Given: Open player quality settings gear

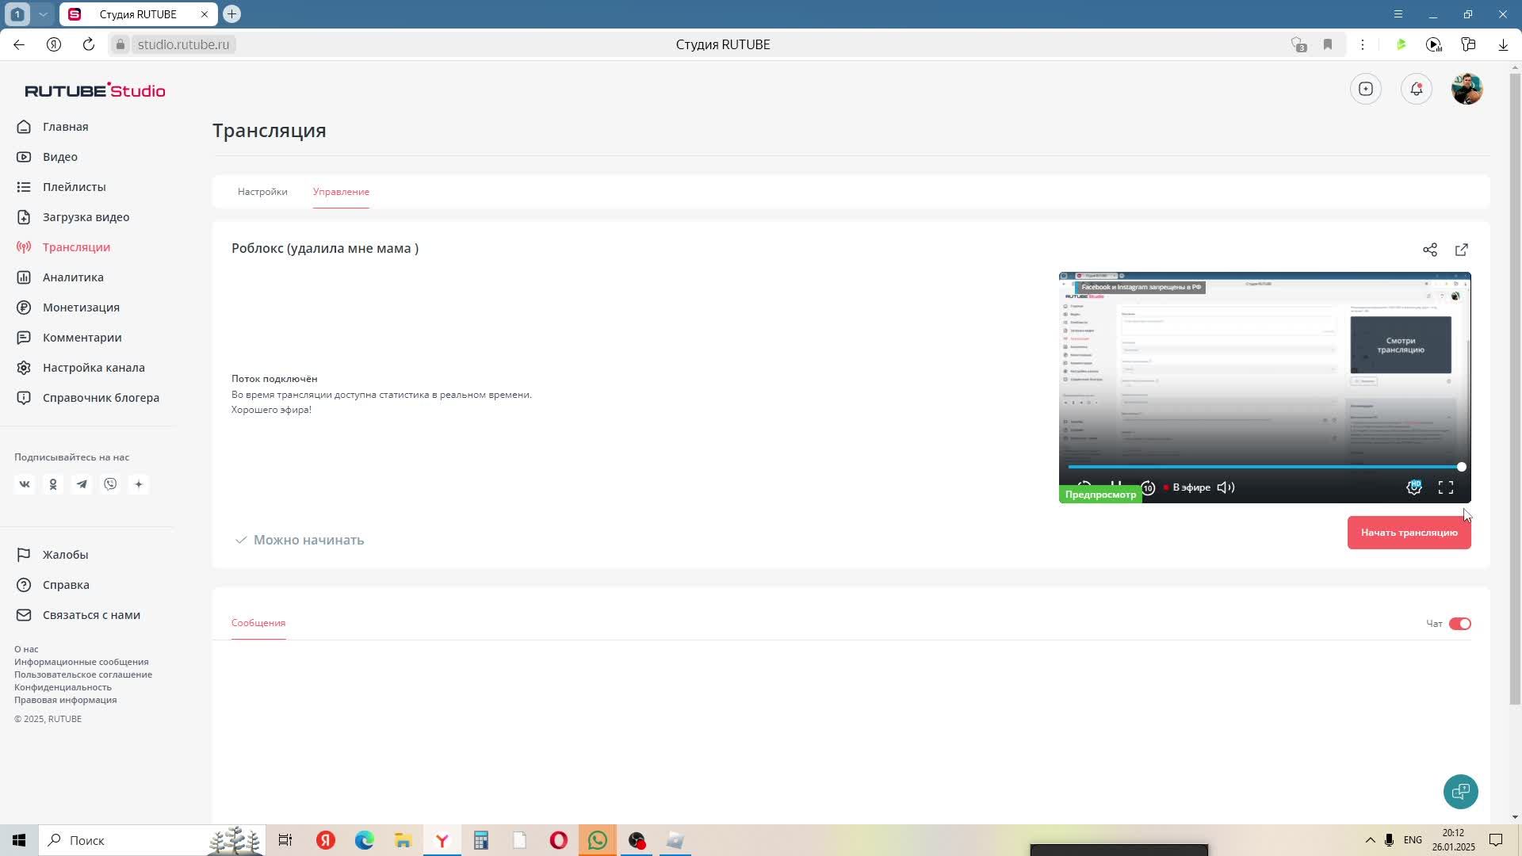Looking at the screenshot, I should point(1413,487).
